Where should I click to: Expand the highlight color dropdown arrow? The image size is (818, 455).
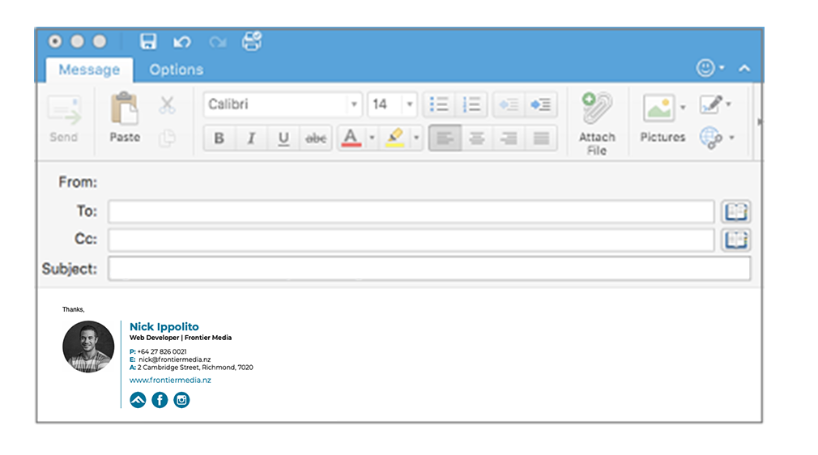point(416,138)
